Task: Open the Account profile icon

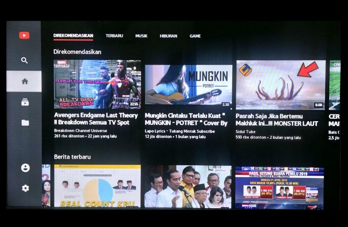Action: (x=25, y=168)
